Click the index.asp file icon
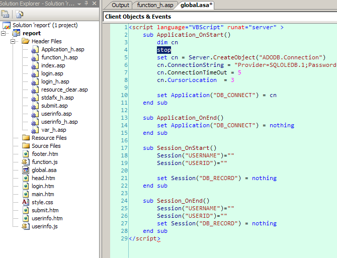This screenshot has height=258, width=337. coord(35,65)
